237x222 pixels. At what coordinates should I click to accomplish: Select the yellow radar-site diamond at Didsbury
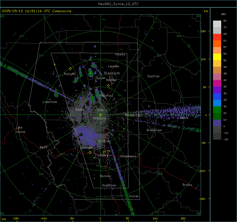100,115
